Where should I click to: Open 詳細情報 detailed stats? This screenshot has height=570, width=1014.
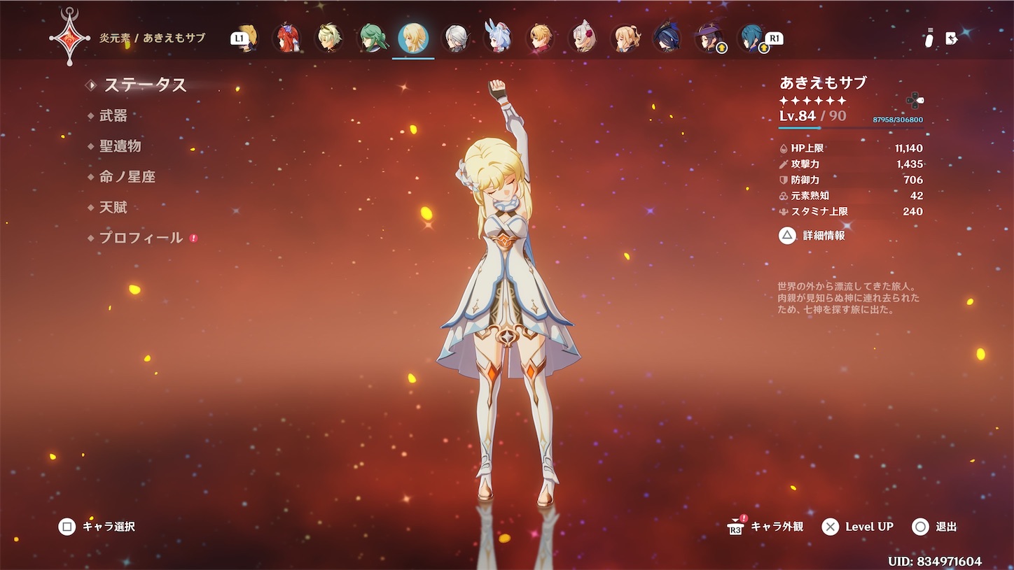pyautogui.click(x=824, y=236)
